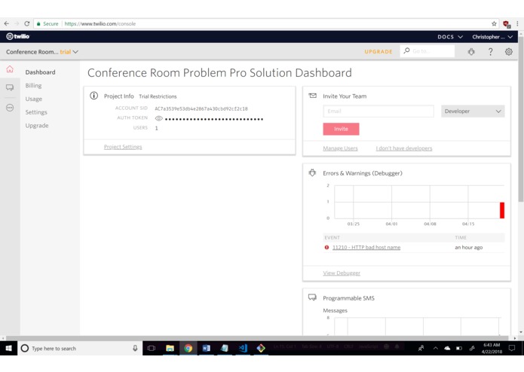Open the home dashboard sidebar icon
The image size is (524, 372).
click(x=10, y=69)
